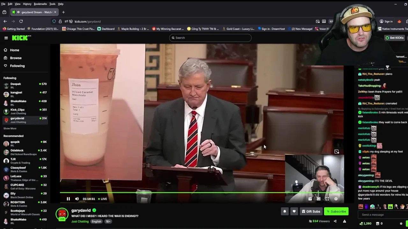Open new browser tab plus
Viewport: 408px width, 229px height.
(x=63, y=12)
